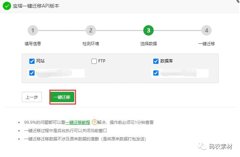The height and width of the screenshot is (157, 240).
Task: Click the green 一键迁移 button
Action: (x=62, y=97)
